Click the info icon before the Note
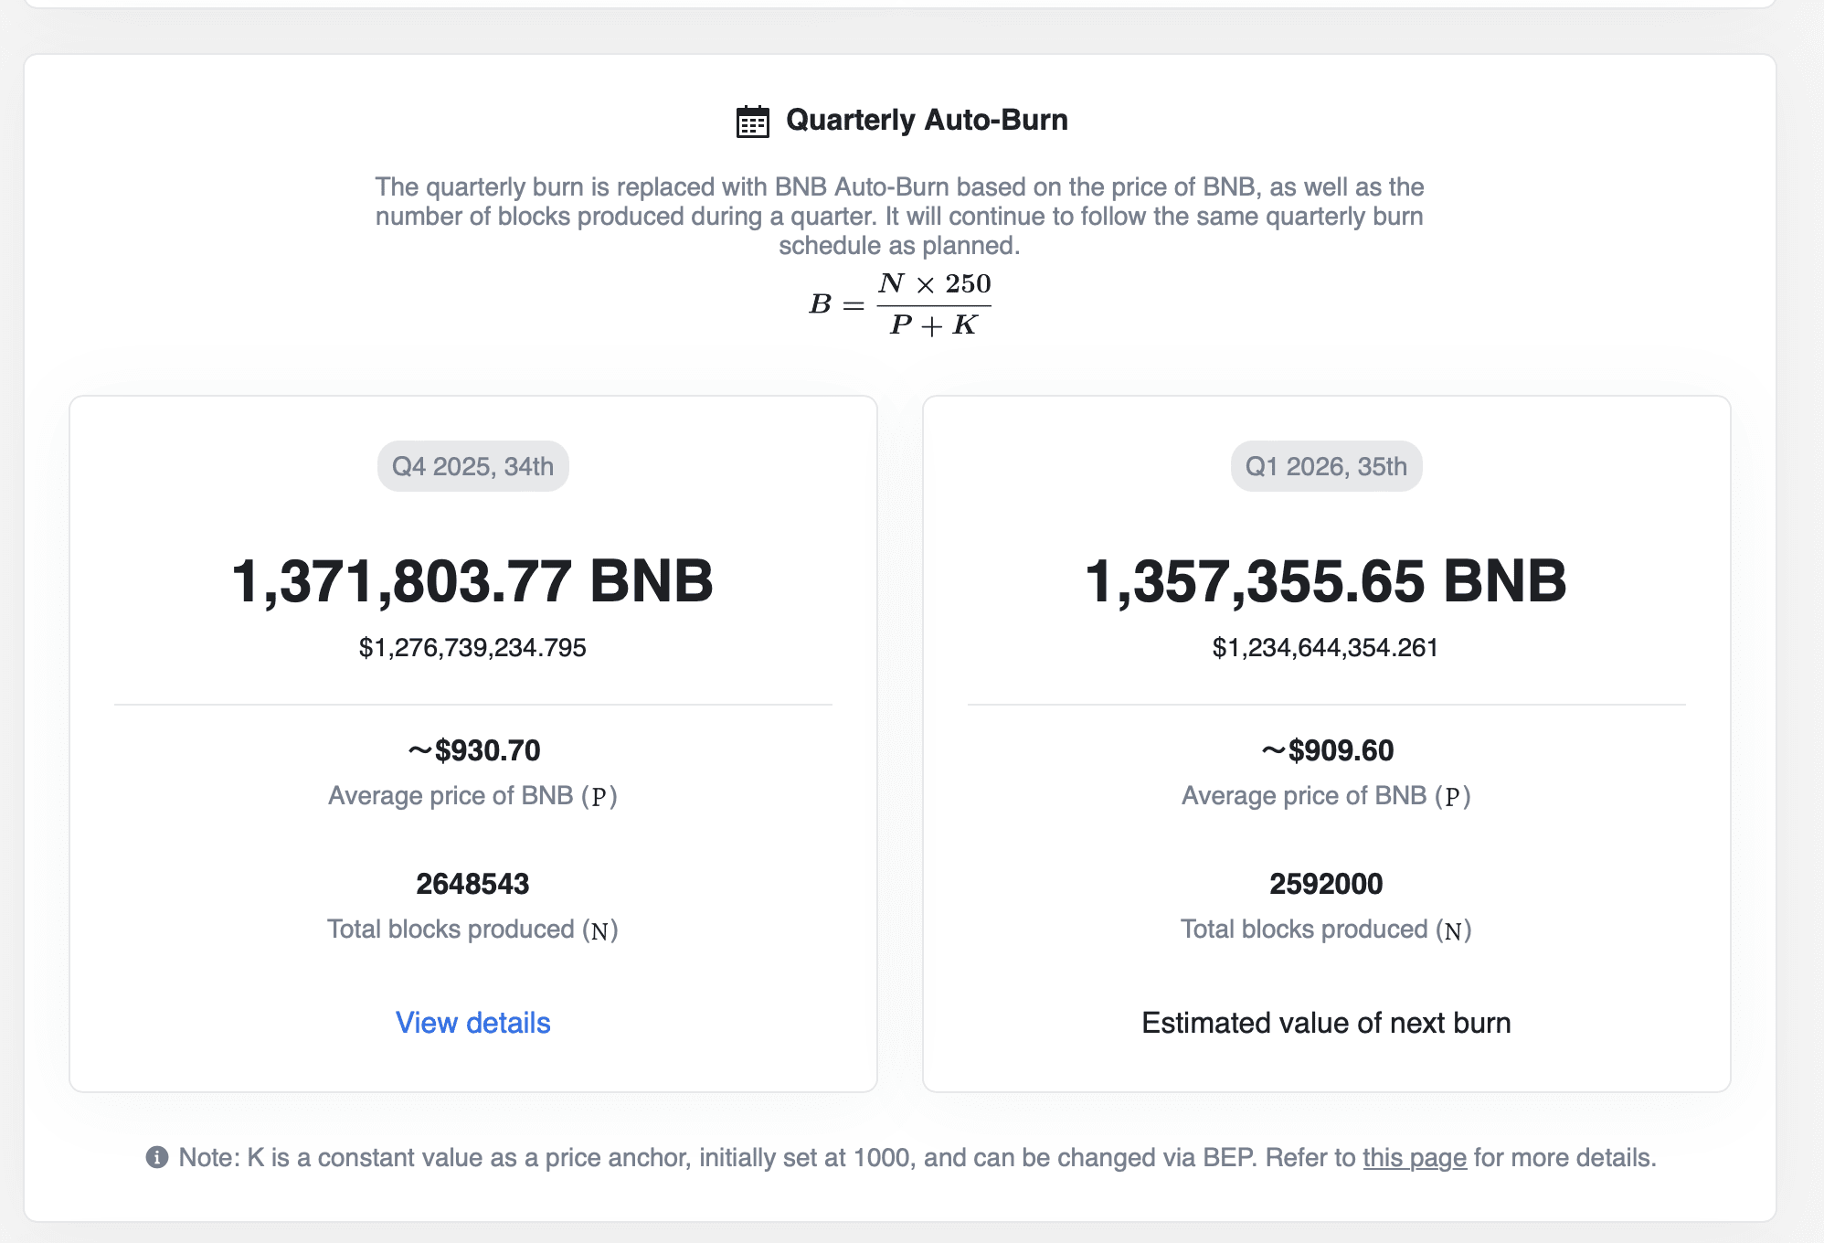 157,1157
